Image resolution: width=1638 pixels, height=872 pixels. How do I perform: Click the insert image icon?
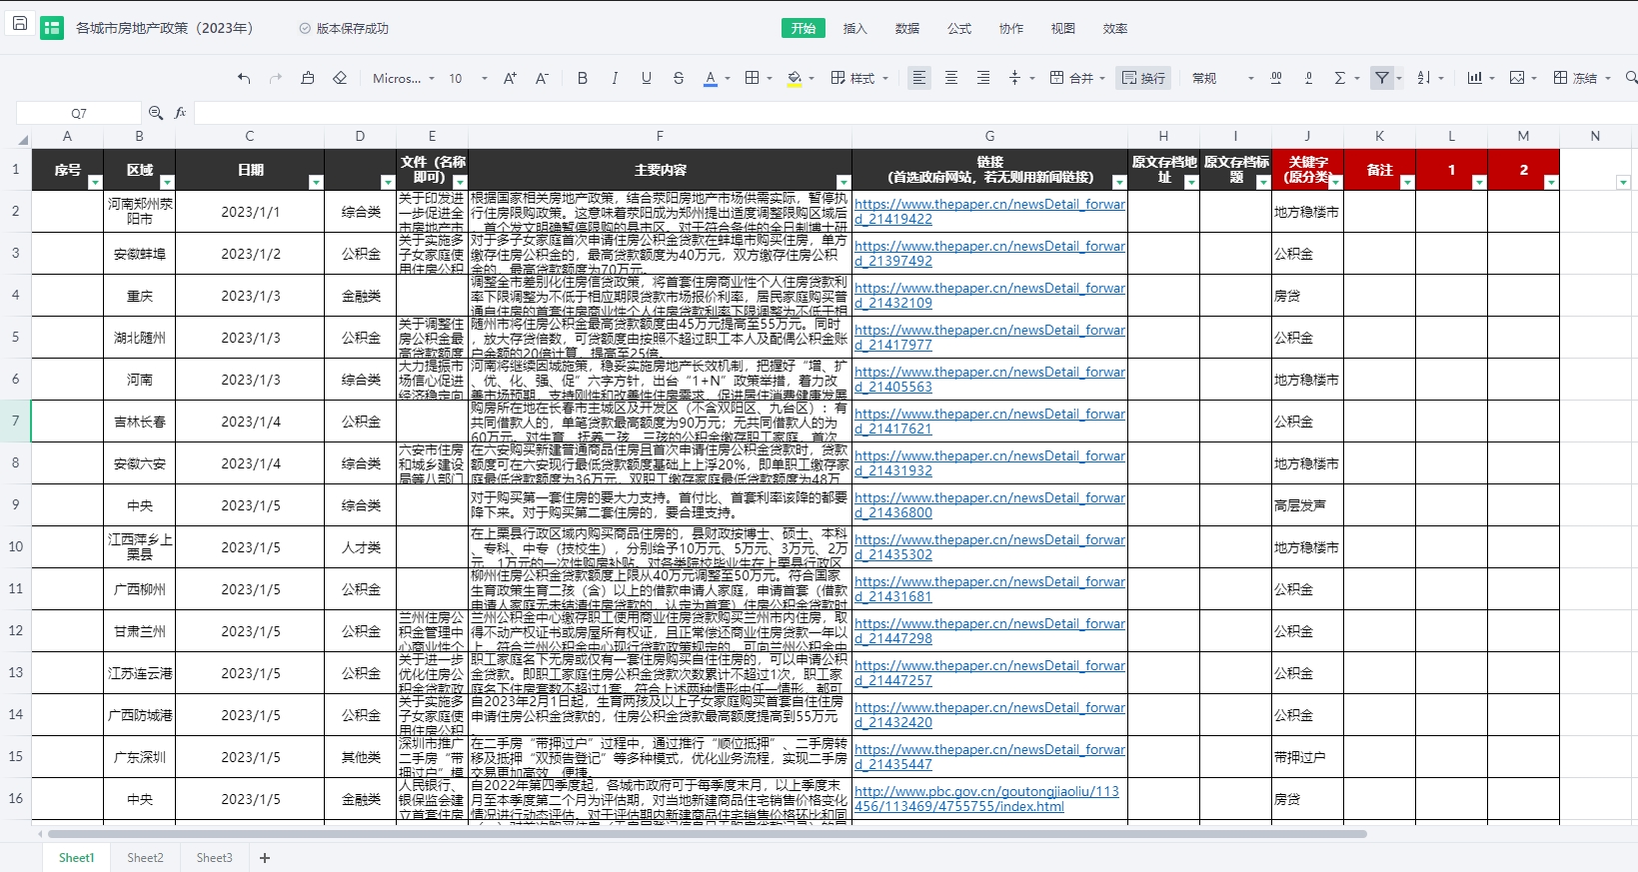coord(1517,78)
